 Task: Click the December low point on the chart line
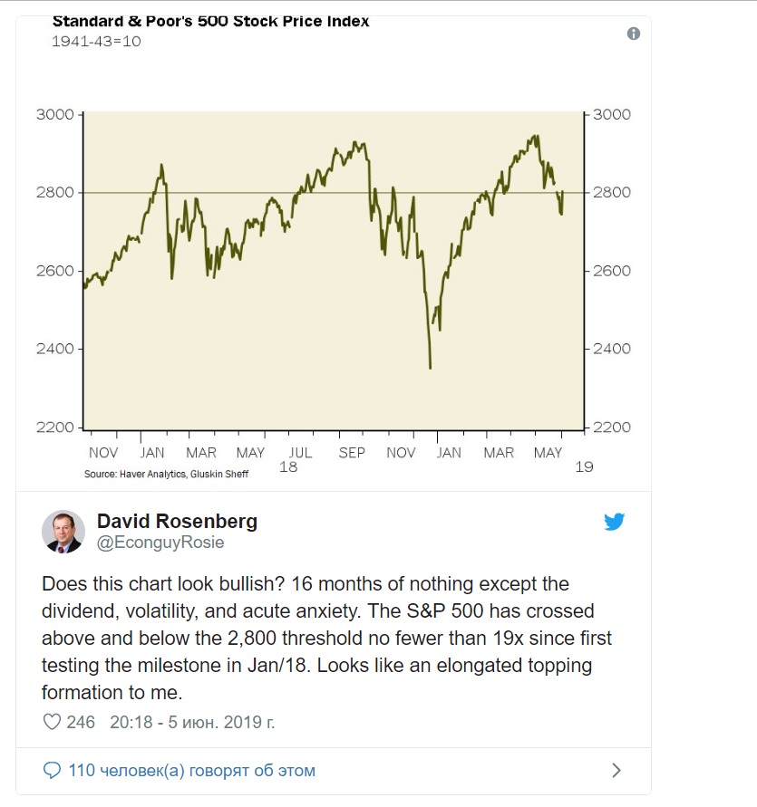point(431,368)
